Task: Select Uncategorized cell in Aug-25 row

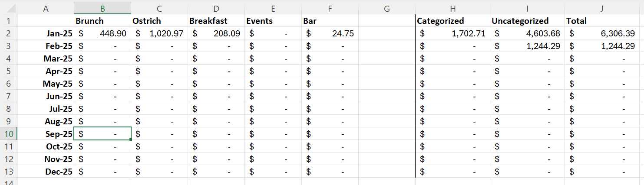Action: coord(527,121)
